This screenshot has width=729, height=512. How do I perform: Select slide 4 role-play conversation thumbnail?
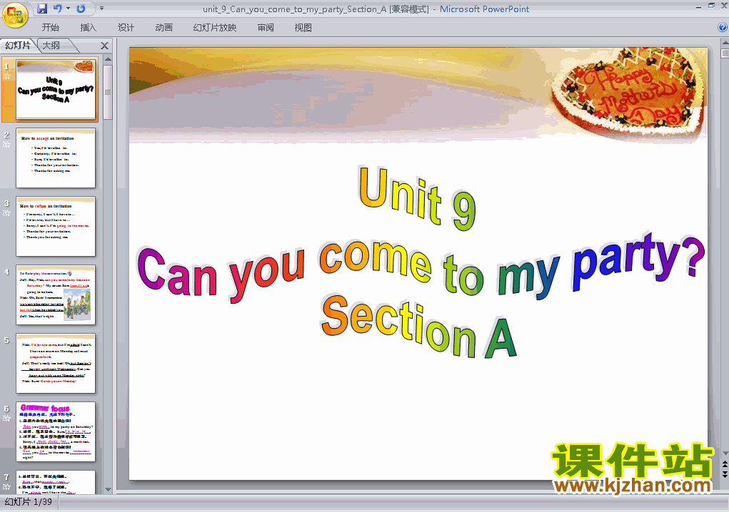click(56, 295)
